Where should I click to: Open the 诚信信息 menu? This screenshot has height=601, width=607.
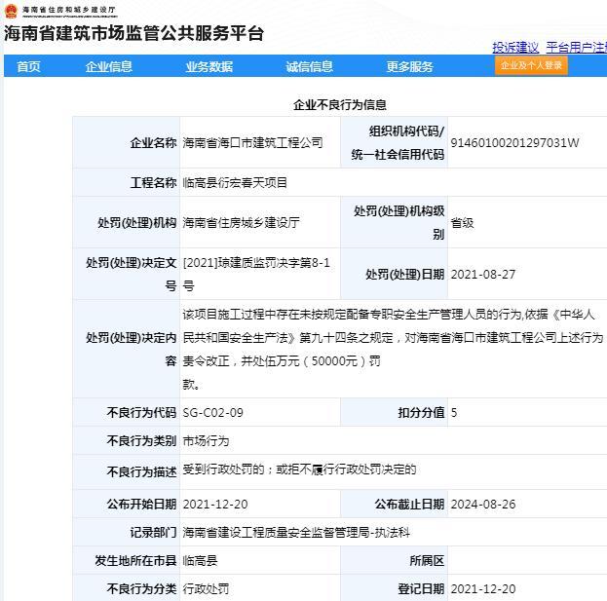(309, 66)
